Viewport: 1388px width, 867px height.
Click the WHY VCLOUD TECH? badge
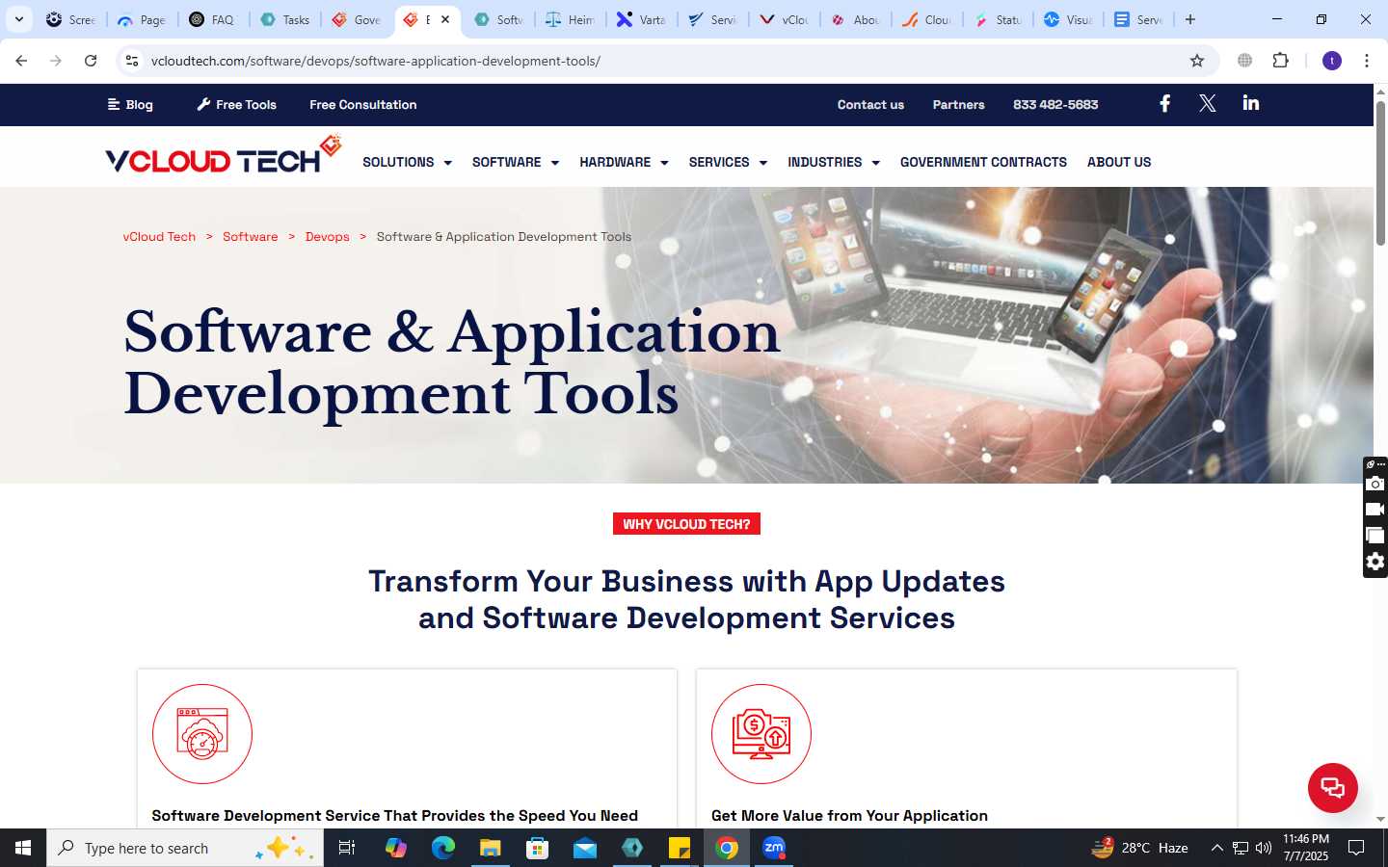(x=686, y=524)
